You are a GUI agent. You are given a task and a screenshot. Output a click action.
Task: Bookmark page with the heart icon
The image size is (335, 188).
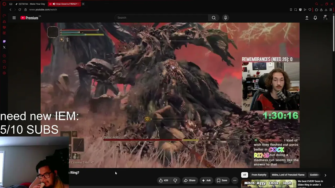click(310, 10)
